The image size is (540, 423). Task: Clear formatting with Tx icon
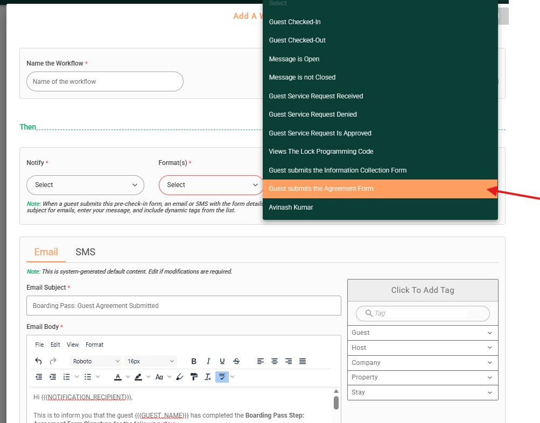pos(208,377)
